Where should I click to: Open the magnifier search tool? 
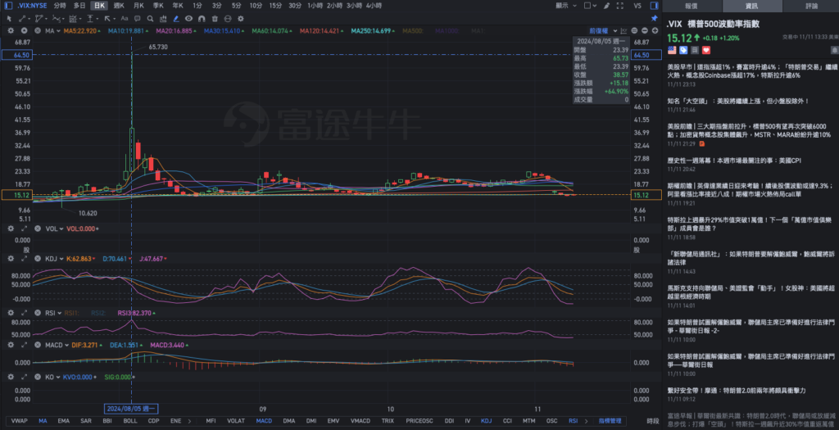(x=151, y=19)
